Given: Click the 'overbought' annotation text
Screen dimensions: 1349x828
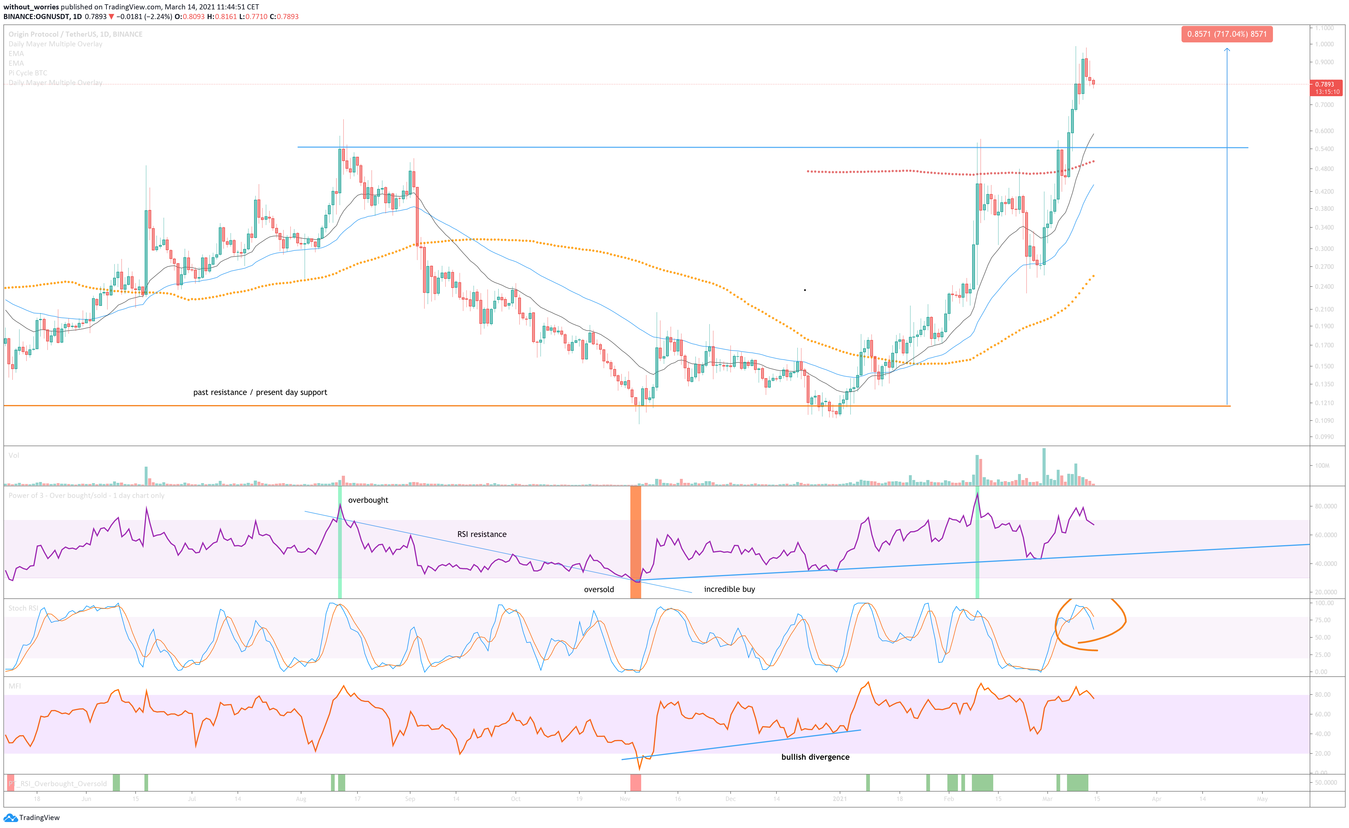Looking at the screenshot, I should click(368, 500).
